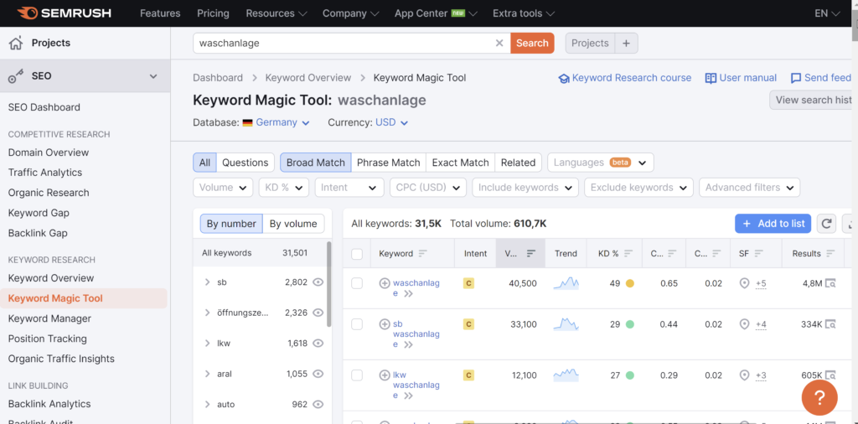Click the C intent badge for waschanlage
The width and height of the screenshot is (858, 424).
468,283
